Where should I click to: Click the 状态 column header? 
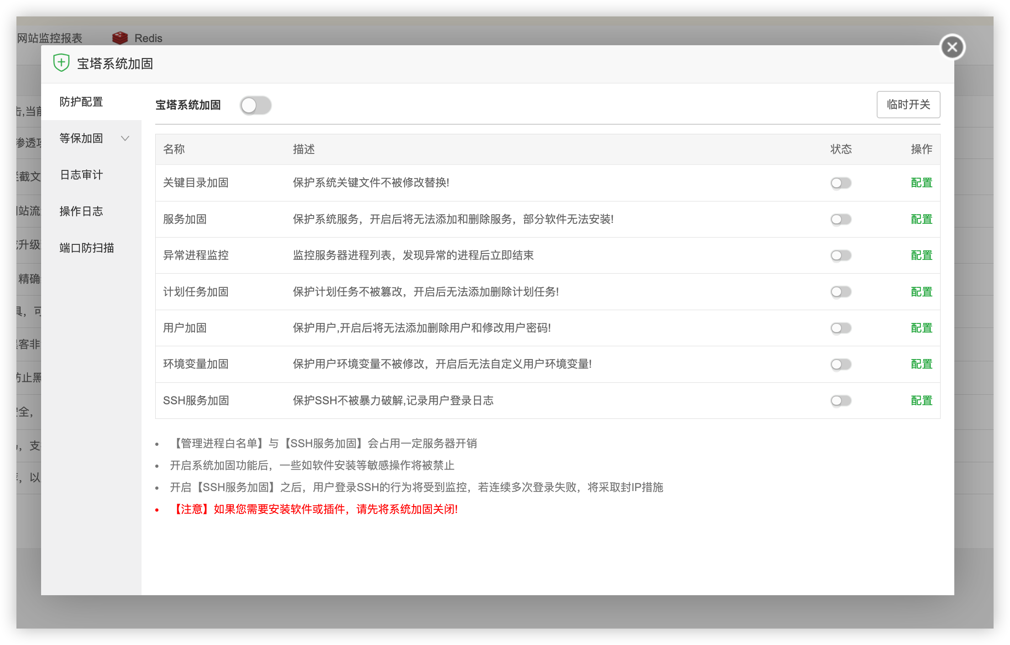click(x=841, y=149)
